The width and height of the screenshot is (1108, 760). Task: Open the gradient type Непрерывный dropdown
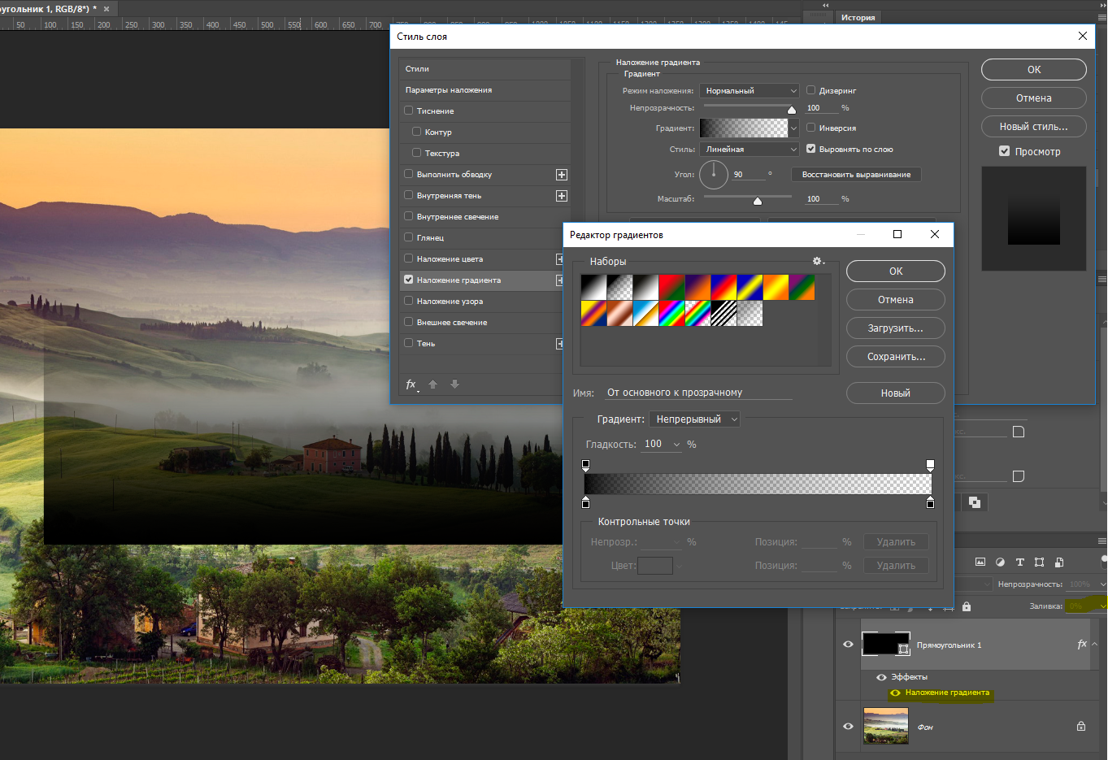(696, 419)
